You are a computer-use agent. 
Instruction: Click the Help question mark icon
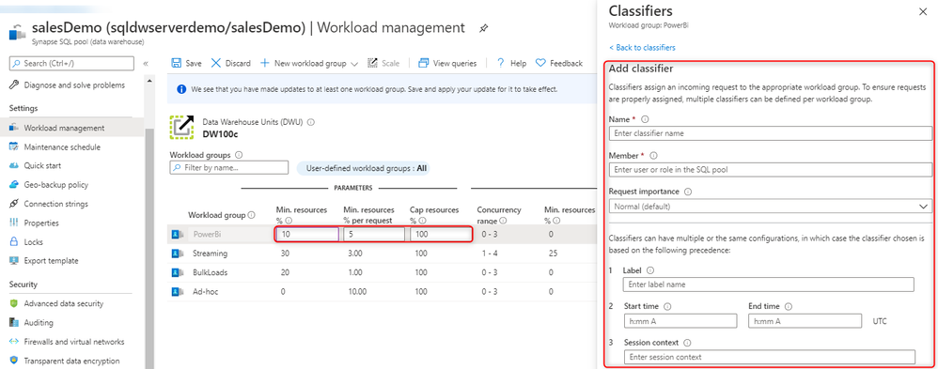point(501,64)
